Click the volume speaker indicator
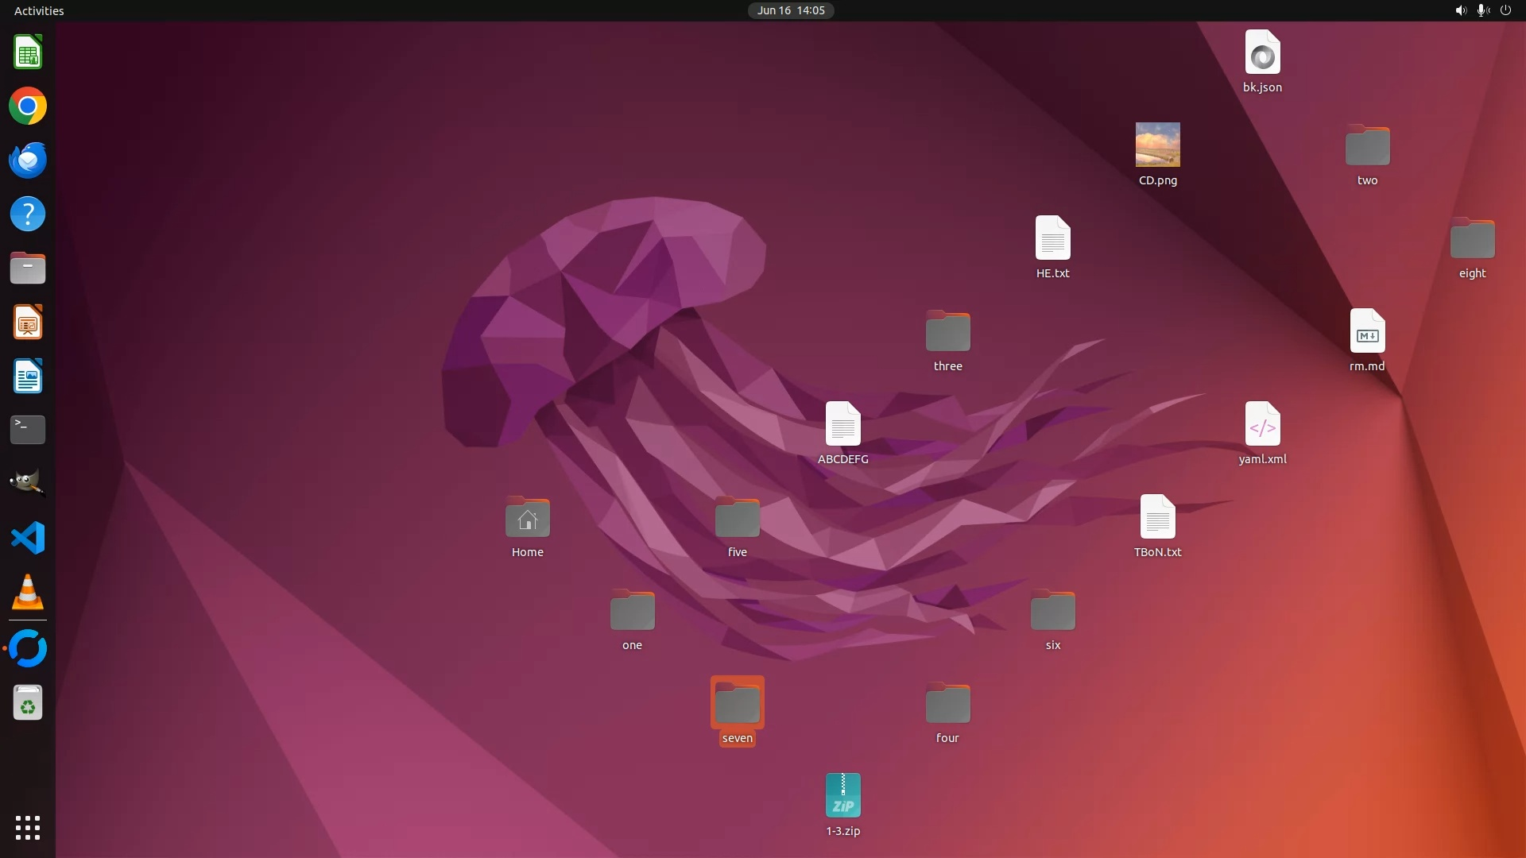The width and height of the screenshot is (1526, 858). (x=1460, y=10)
